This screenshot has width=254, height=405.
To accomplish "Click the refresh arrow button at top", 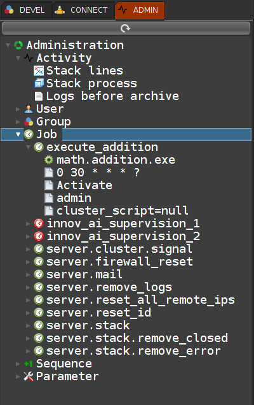I will coord(126,28).
